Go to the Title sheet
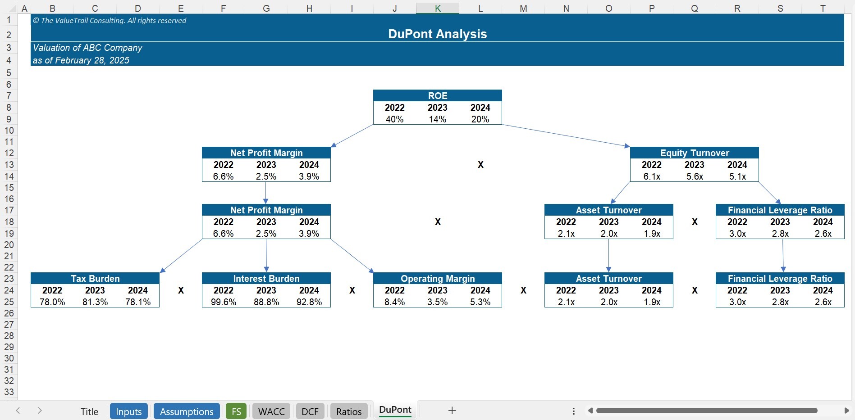The image size is (855, 420). [x=89, y=411]
